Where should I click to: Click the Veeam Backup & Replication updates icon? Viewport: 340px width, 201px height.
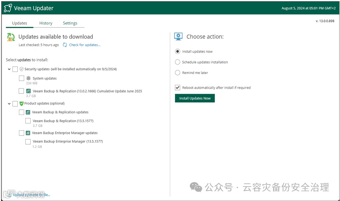click(x=28, y=112)
